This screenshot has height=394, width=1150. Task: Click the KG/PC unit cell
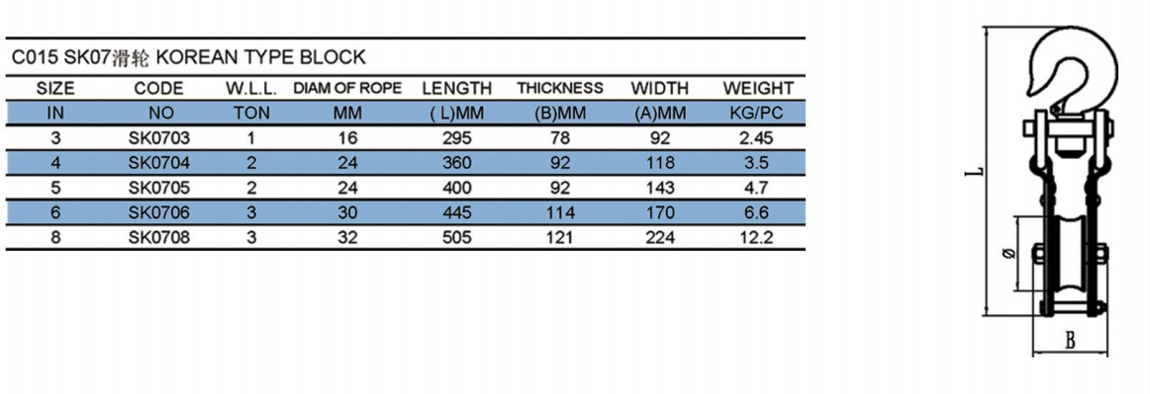click(x=758, y=114)
